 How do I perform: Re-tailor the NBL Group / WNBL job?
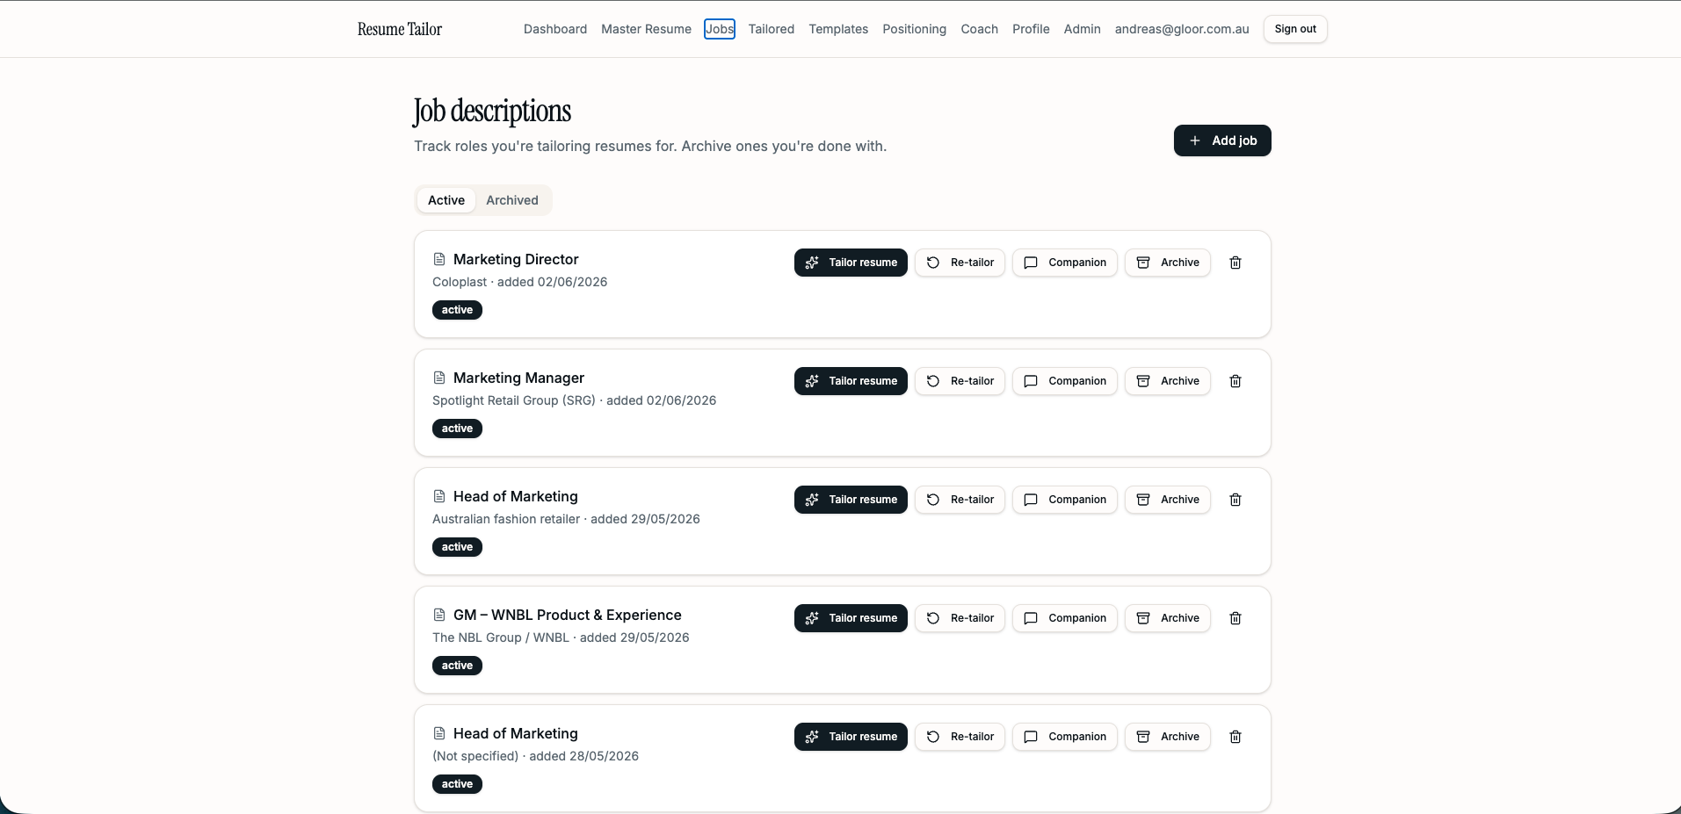click(960, 618)
